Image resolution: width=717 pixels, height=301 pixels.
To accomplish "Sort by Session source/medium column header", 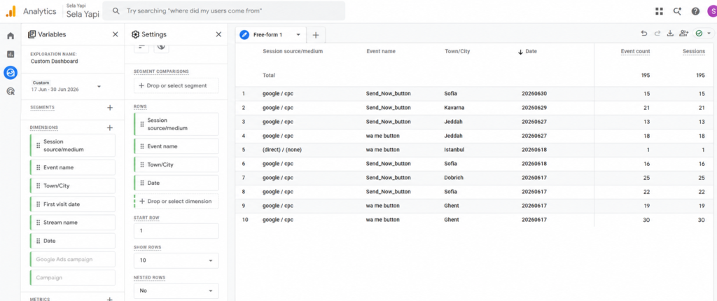I will click(x=293, y=51).
